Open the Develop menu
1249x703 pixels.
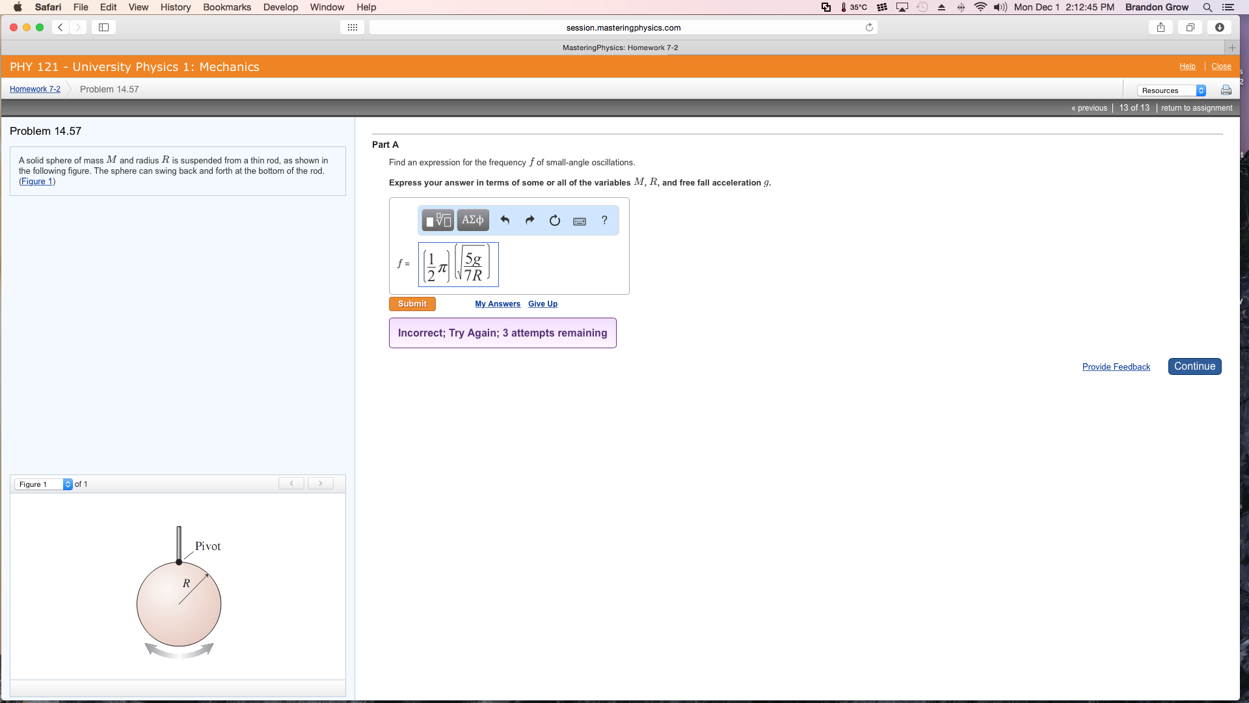click(280, 7)
